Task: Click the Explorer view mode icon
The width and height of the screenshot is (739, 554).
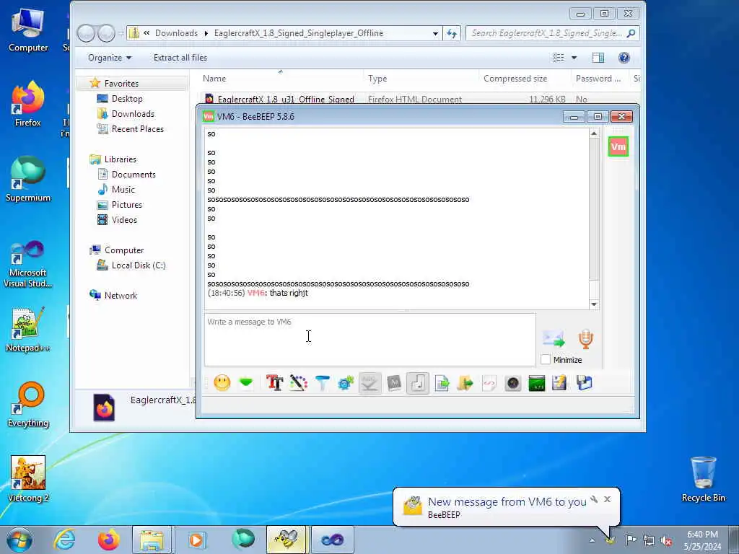Action: (x=559, y=58)
